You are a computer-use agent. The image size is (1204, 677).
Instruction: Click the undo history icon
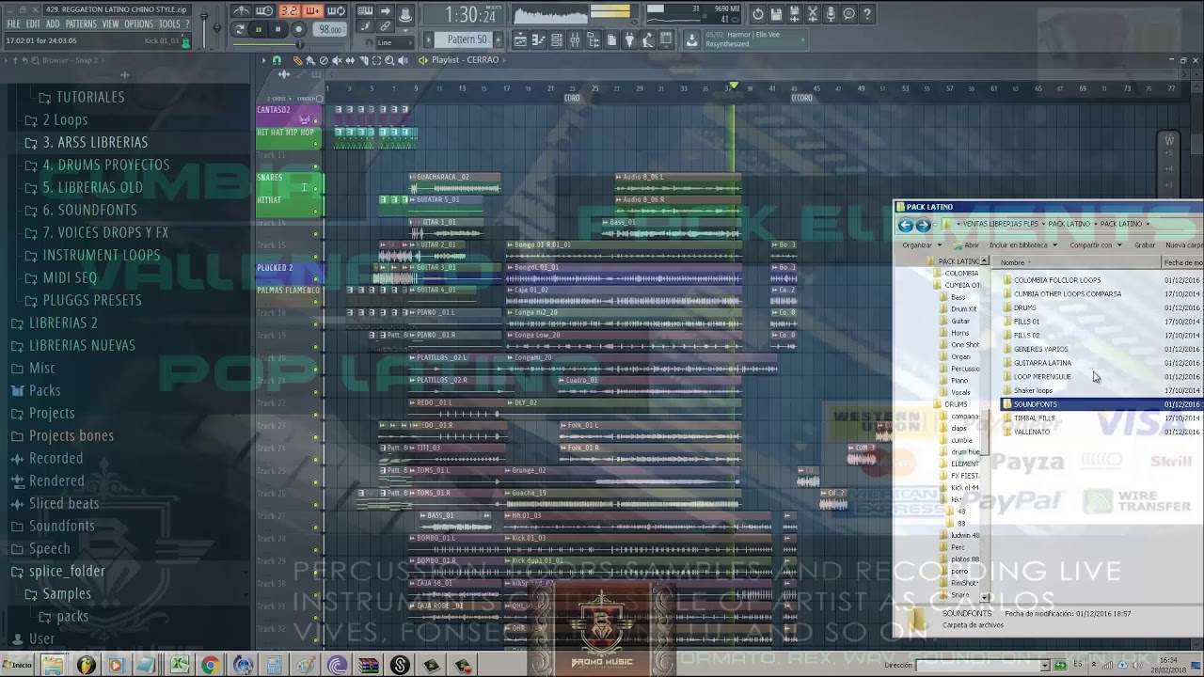(x=758, y=14)
